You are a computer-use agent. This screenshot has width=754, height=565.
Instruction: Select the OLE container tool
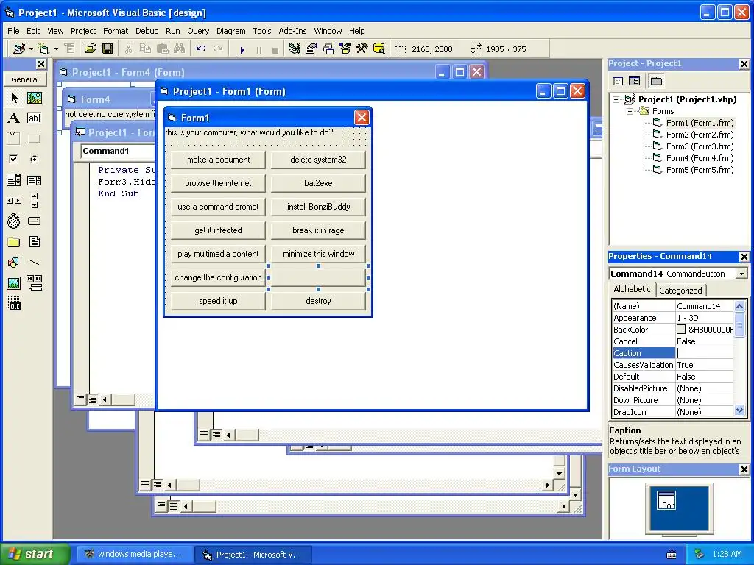click(14, 303)
